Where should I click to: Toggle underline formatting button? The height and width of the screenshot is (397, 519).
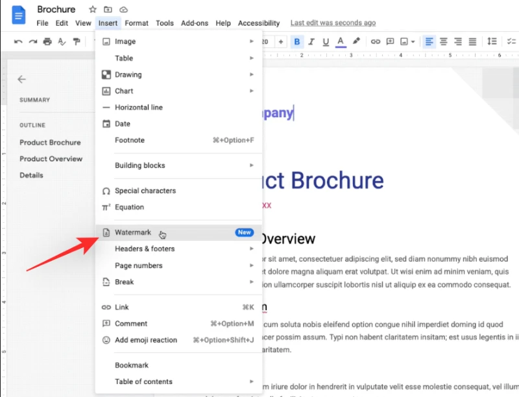[326, 41]
